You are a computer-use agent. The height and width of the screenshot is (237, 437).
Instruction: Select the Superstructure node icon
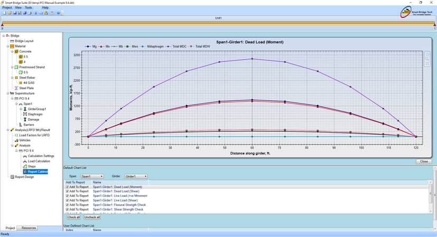coord(12,93)
